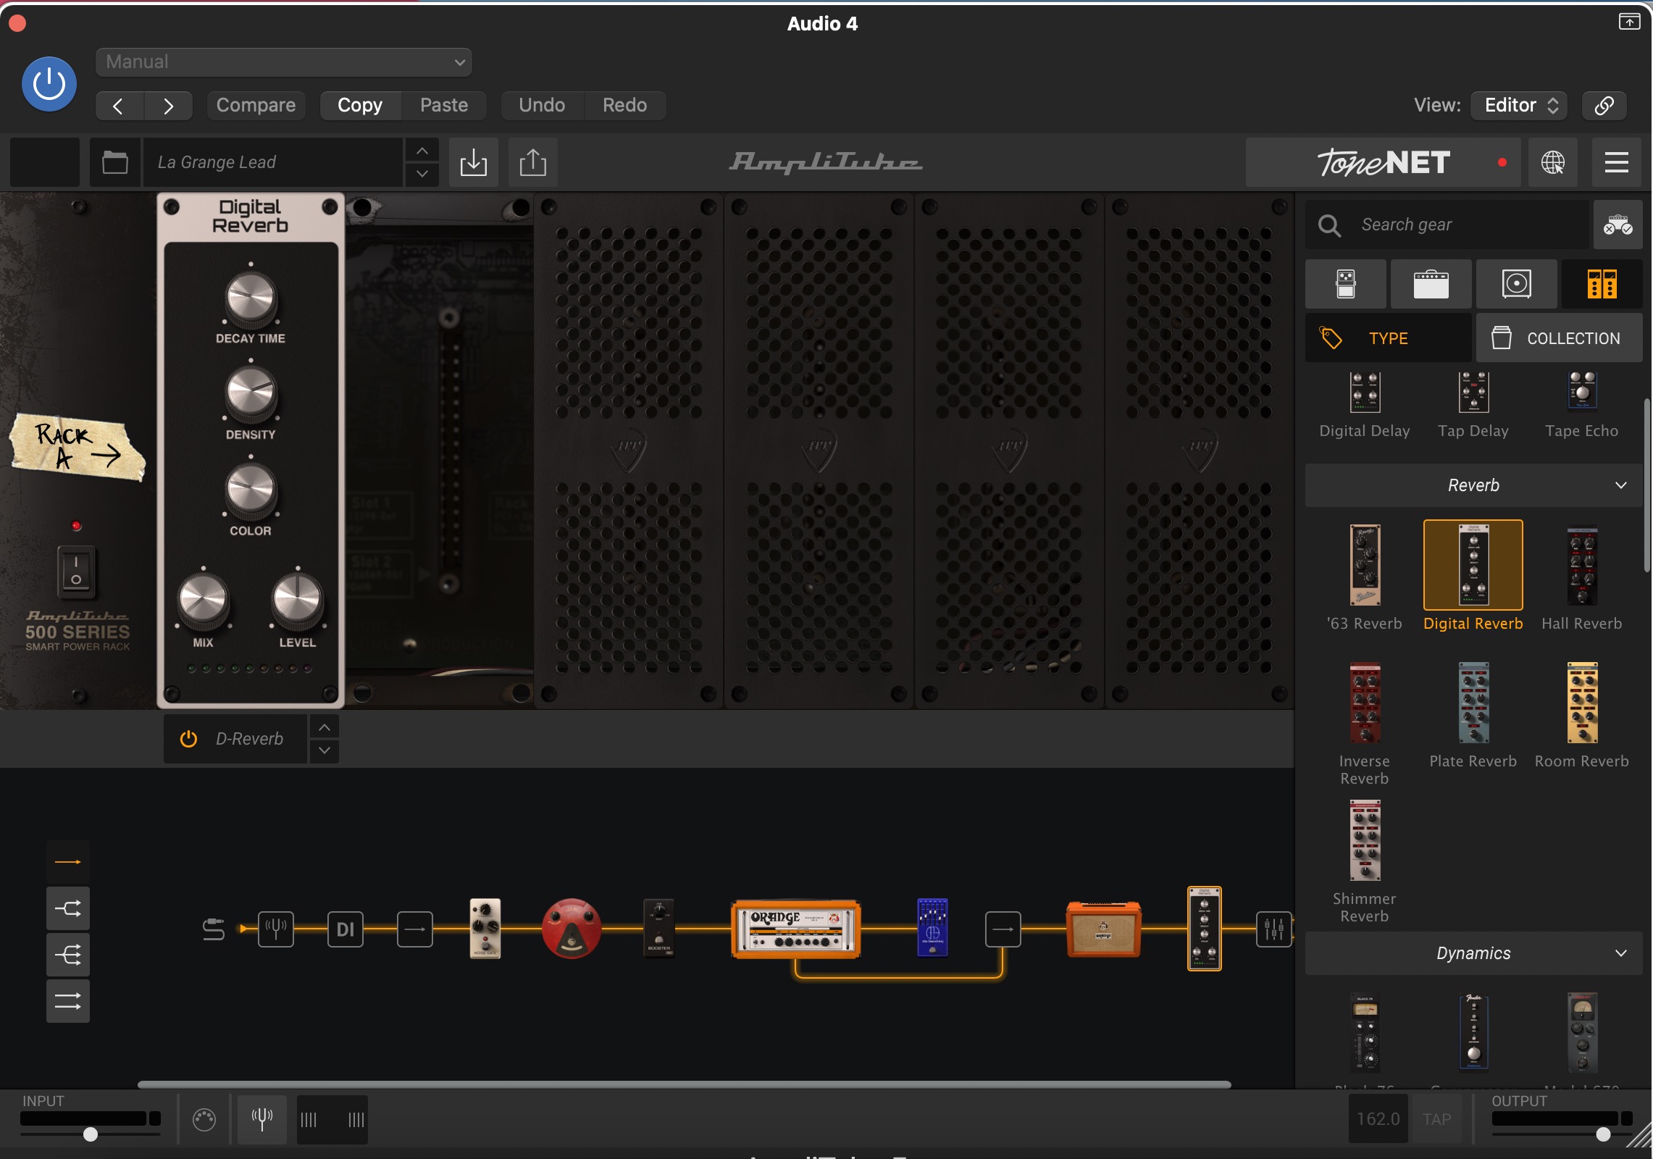Image resolution: width=1653 pixels, height=1159 pixels.
Task: Select the three-path split signal routing icon
Action: pos(68,955)
